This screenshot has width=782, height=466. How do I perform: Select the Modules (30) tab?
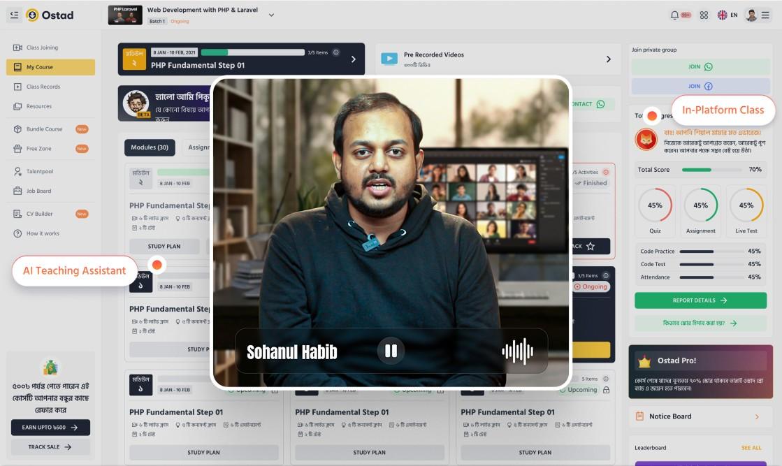pyautogui.click(x=150, y=147)
